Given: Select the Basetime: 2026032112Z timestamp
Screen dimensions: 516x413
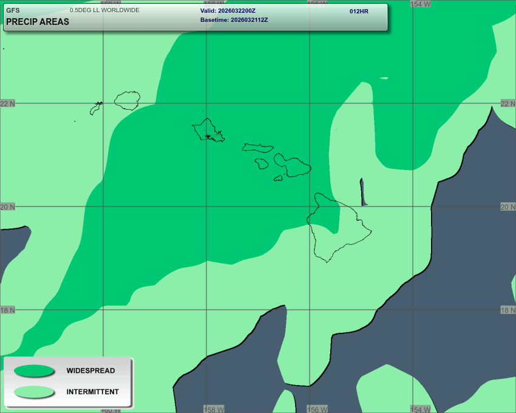Looking at the screenshot, I should click(x=234, y=20).
